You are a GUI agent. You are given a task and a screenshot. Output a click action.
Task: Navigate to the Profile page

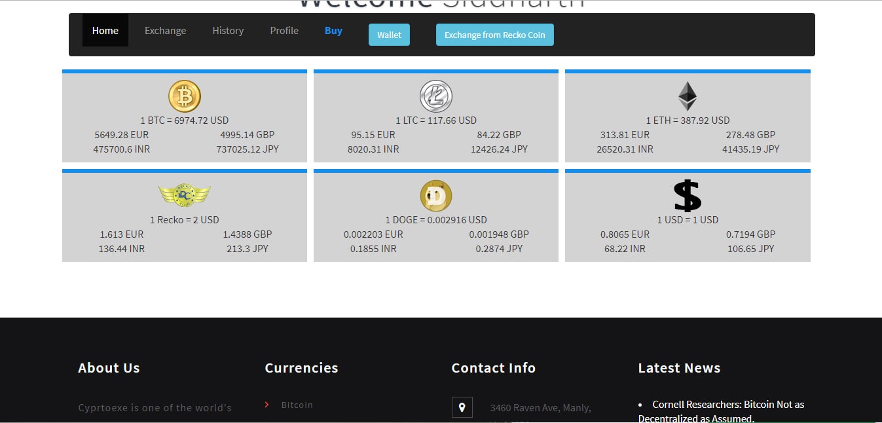tap(284, 30)
